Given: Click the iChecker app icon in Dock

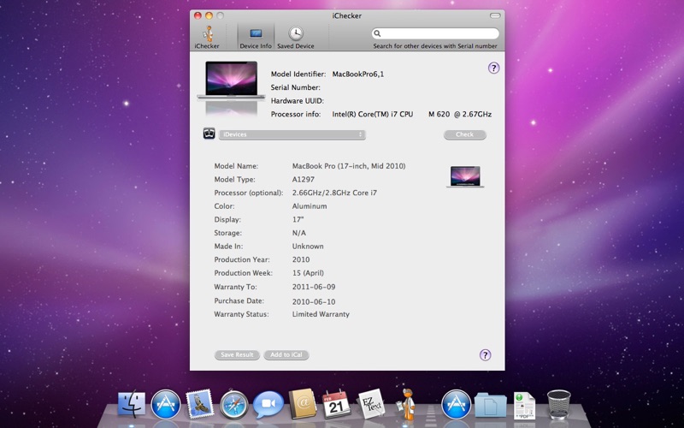Looking at the screenshot, I should pos(406,404).
